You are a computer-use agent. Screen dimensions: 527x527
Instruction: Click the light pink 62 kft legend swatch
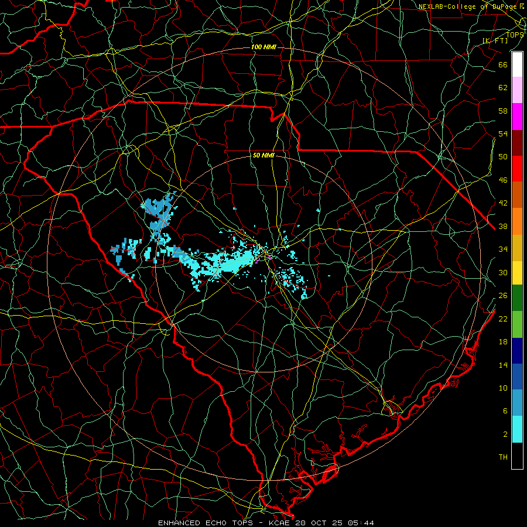click(517, 90)
